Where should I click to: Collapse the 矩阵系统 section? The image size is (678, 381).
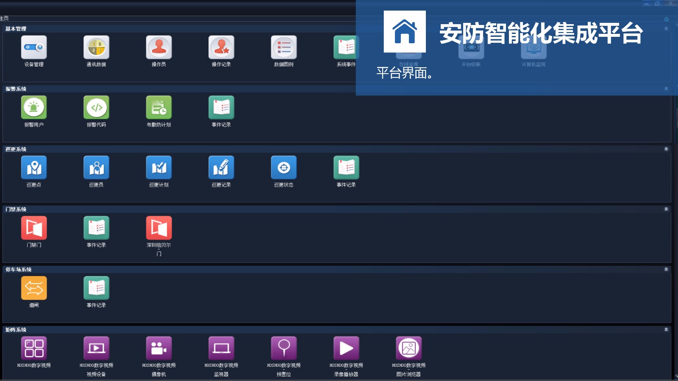[666, 329]
